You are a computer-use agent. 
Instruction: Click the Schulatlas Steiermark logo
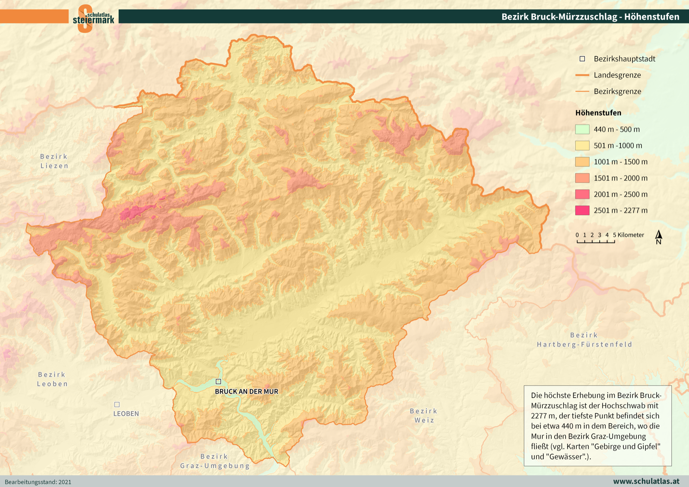(93, 18)
